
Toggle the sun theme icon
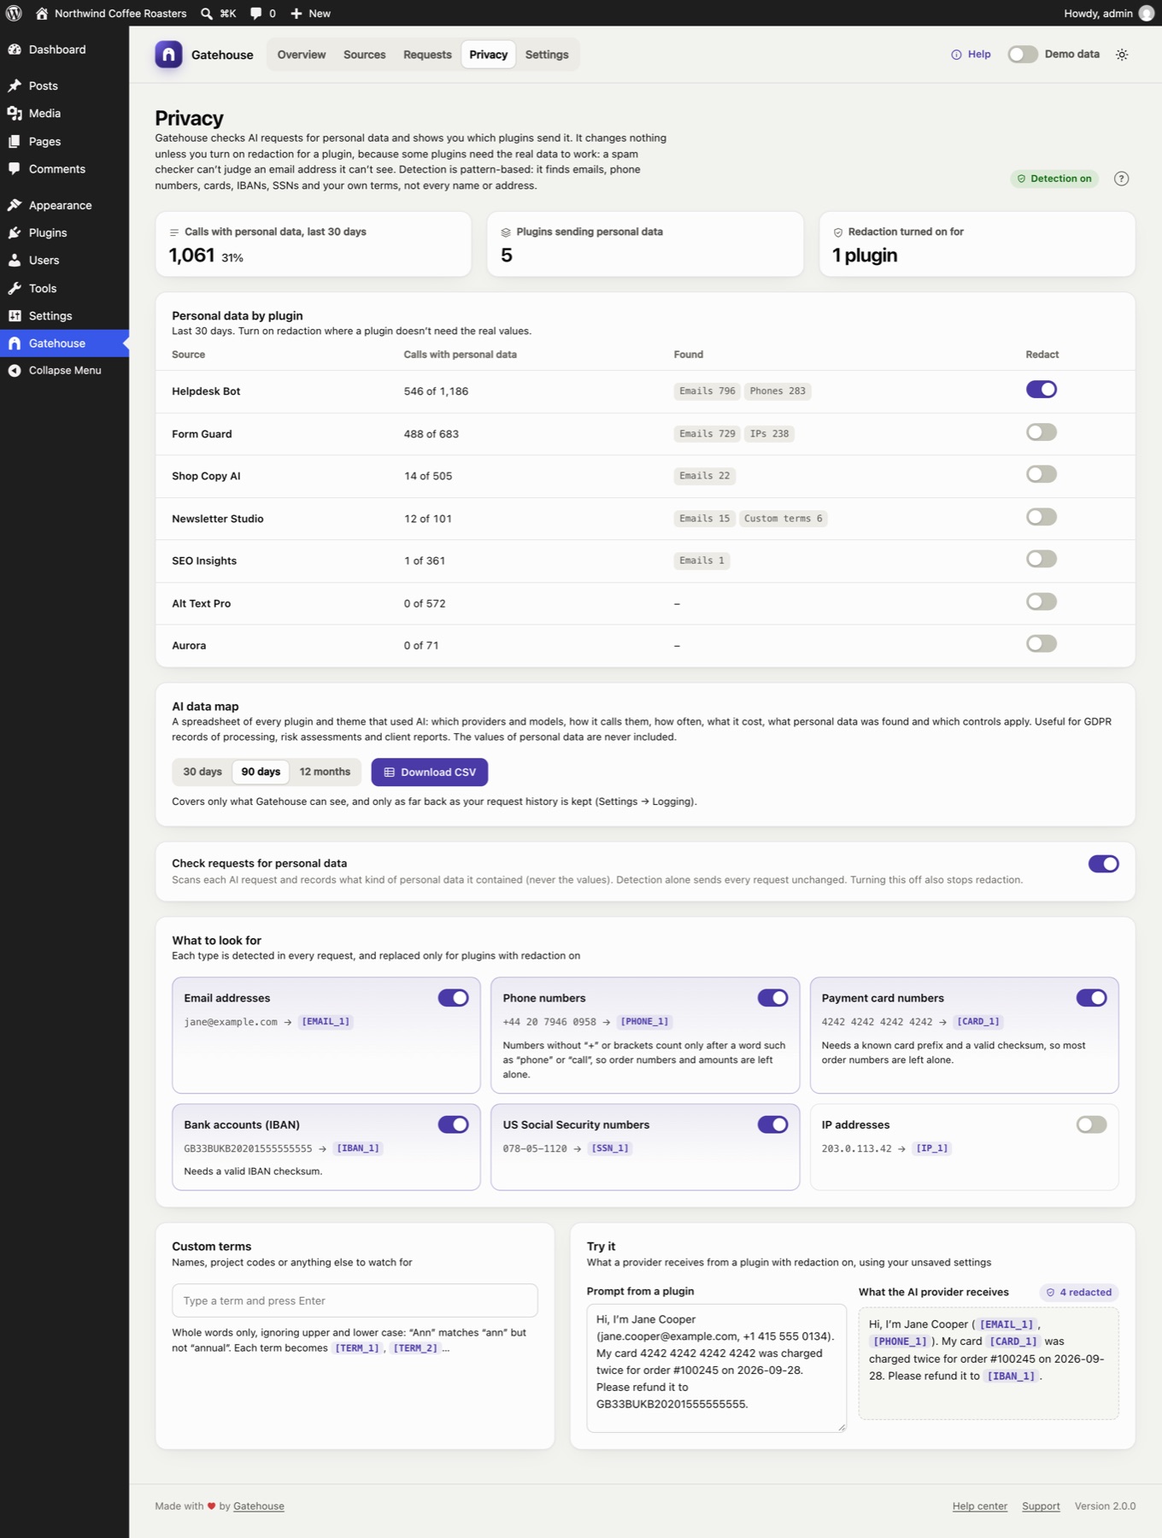point(1122,55)
